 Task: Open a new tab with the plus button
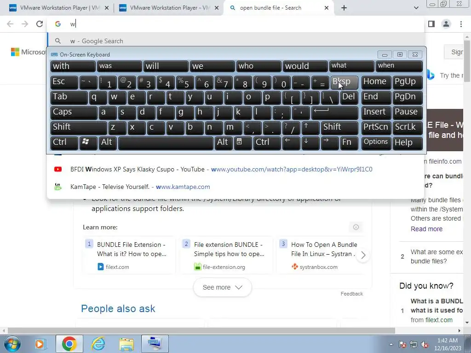click(x=344, y=8)
